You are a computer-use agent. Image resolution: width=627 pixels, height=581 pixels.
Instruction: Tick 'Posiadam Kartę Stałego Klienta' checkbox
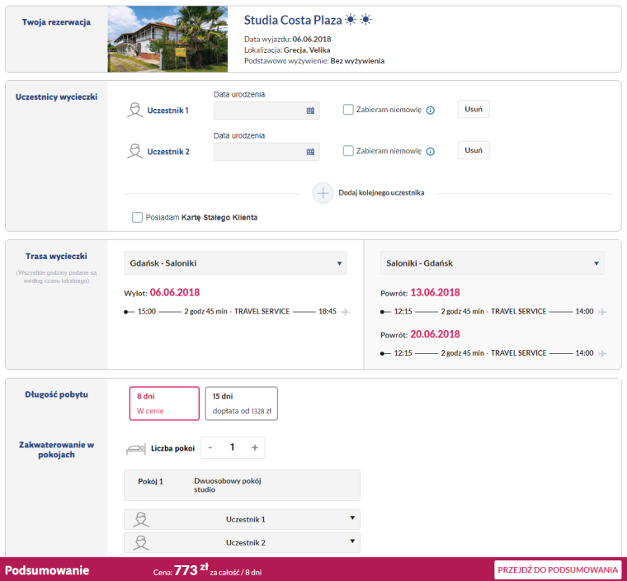tap(138, 217)
